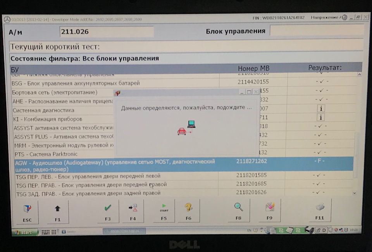Click the Блок управления input field
Screen dimensions: 372x252
(x=317, y=31)
